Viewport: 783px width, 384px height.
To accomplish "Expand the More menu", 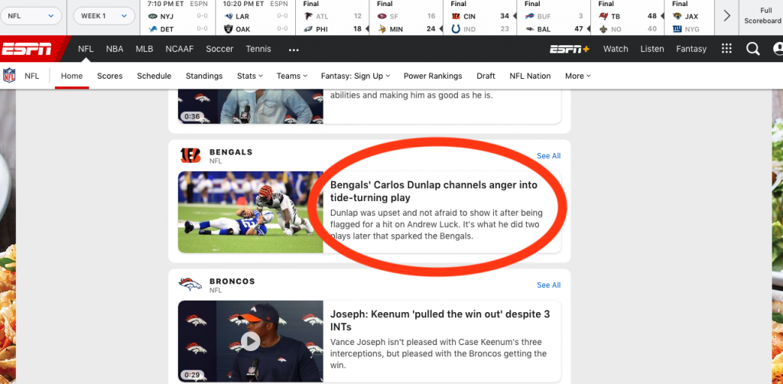I will 578,76.
